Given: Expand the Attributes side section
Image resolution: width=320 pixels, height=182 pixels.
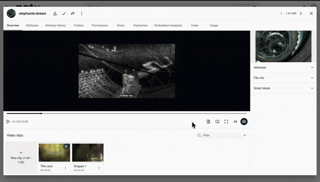Looking at the screenshot, I should click(284, 68).
